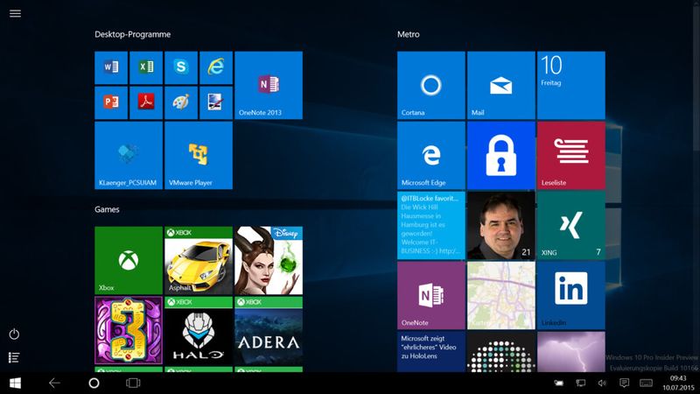This screenshot has height=394, width=700.
Task: Open the volume tray icon
Action: click(x=602, y=383)
